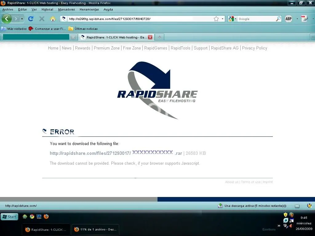Click the Adblock Plus ABP icon
This screenshot has height=236, width=315.
288,19
